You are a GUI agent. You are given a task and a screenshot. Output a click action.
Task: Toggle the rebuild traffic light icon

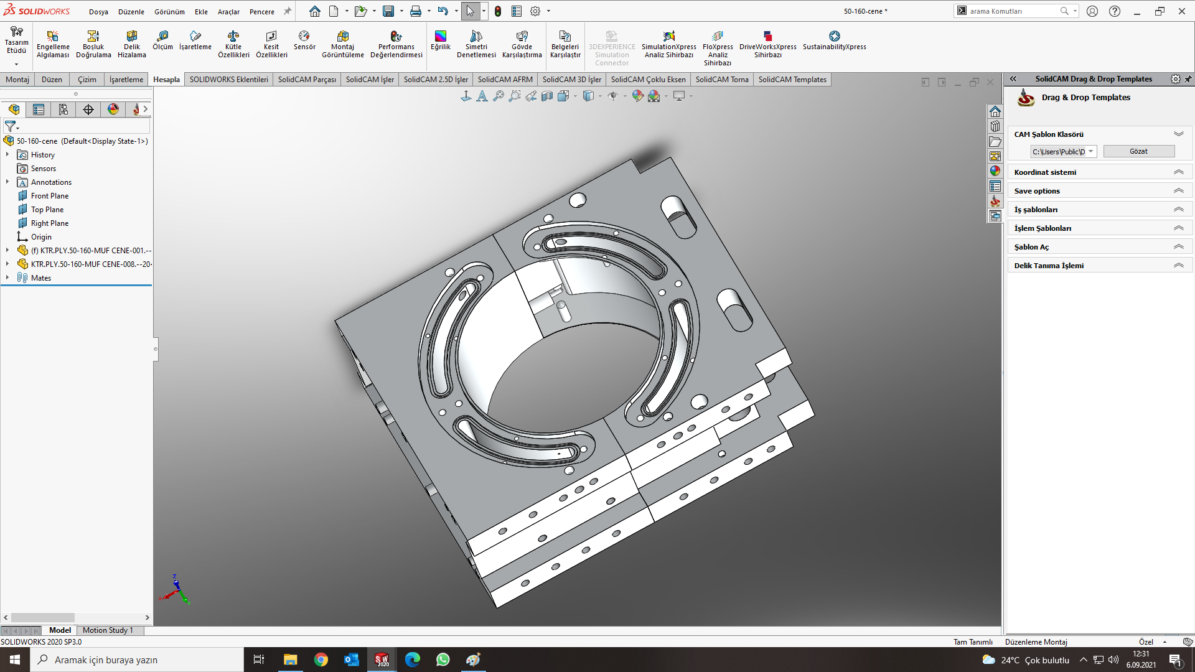(498, 11)
